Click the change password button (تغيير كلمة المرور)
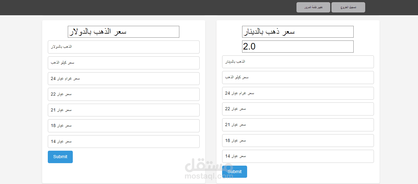This screenshot has width=418, height=184. (313, 7)
